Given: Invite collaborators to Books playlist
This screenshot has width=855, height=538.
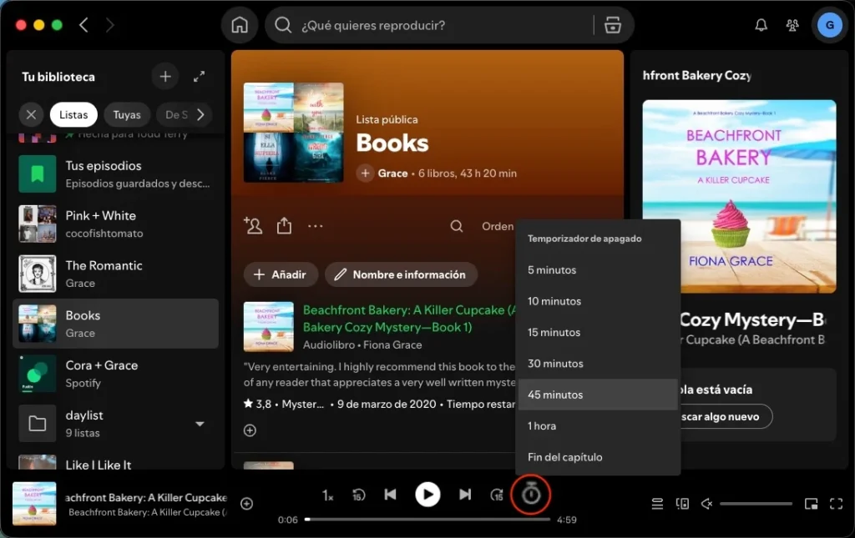Looking at the screenshot, I should click(x=253, y=225).
